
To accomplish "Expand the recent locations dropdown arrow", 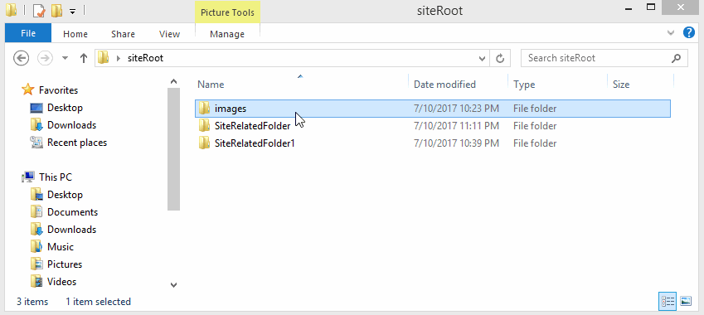I will [65, 58].
